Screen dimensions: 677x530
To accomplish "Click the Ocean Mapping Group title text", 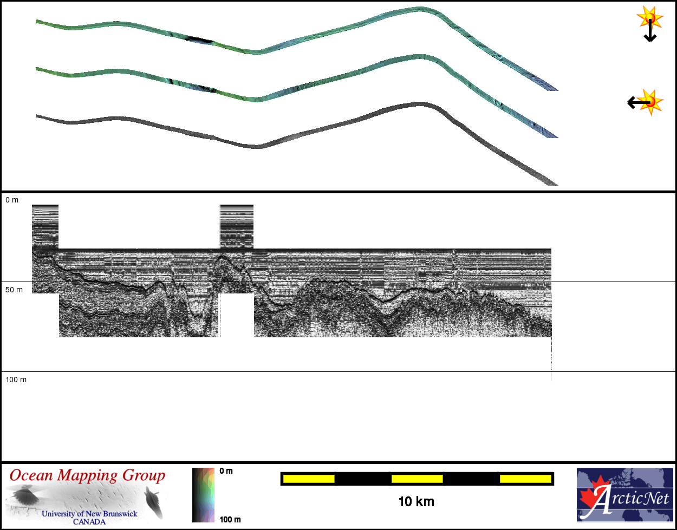I will pyautogui.click(x=87, y=476).
